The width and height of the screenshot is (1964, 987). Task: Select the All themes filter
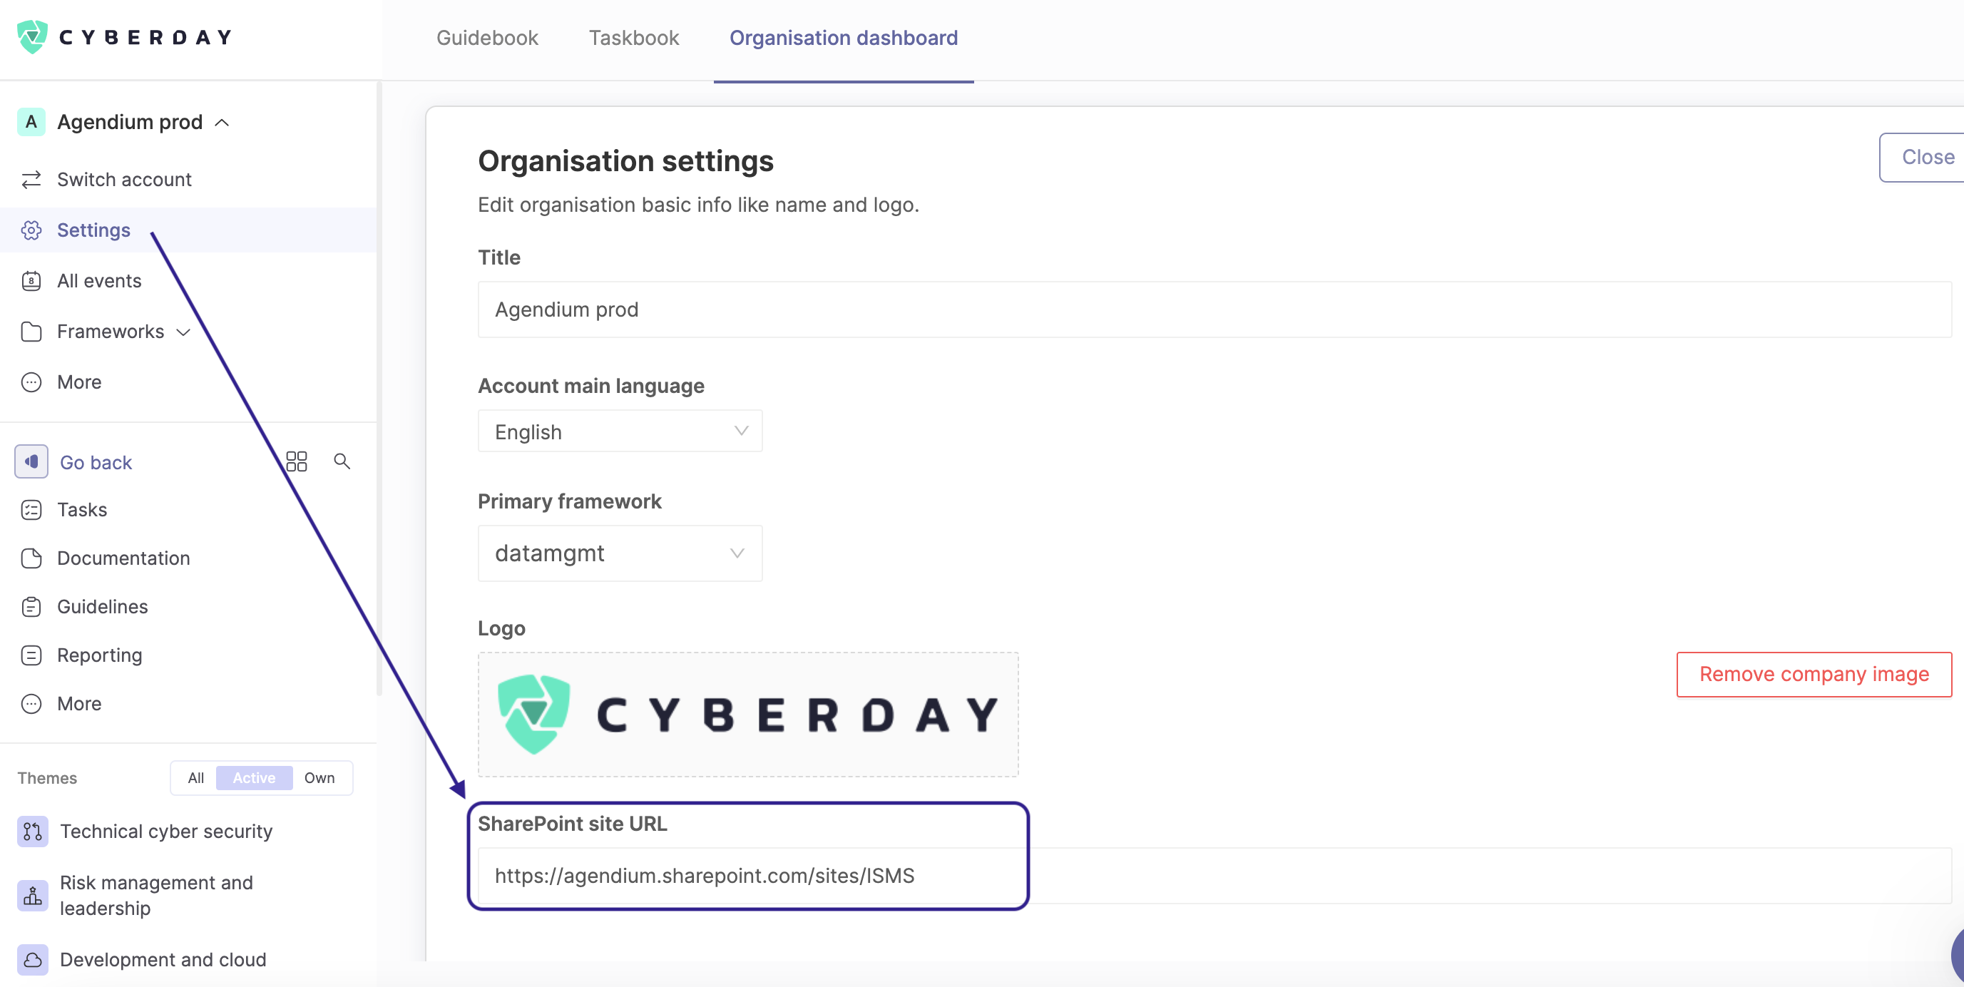click(196, 778)
